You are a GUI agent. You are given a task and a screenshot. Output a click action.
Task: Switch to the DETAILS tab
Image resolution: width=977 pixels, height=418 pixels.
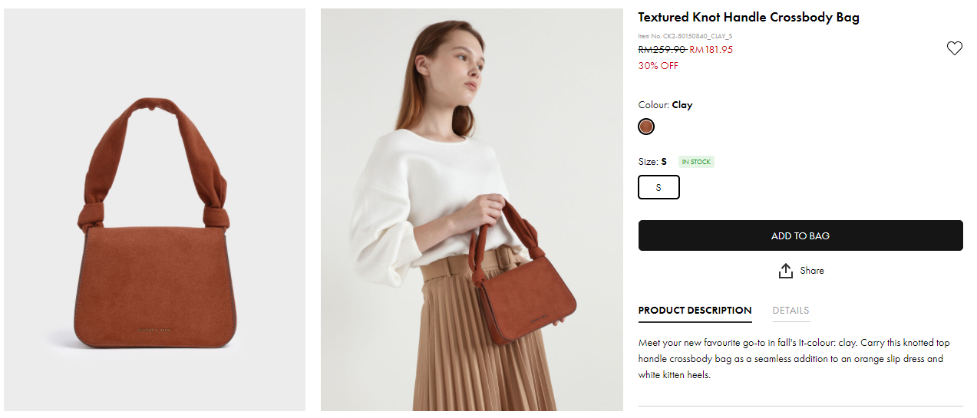click(x=791, y=311)
